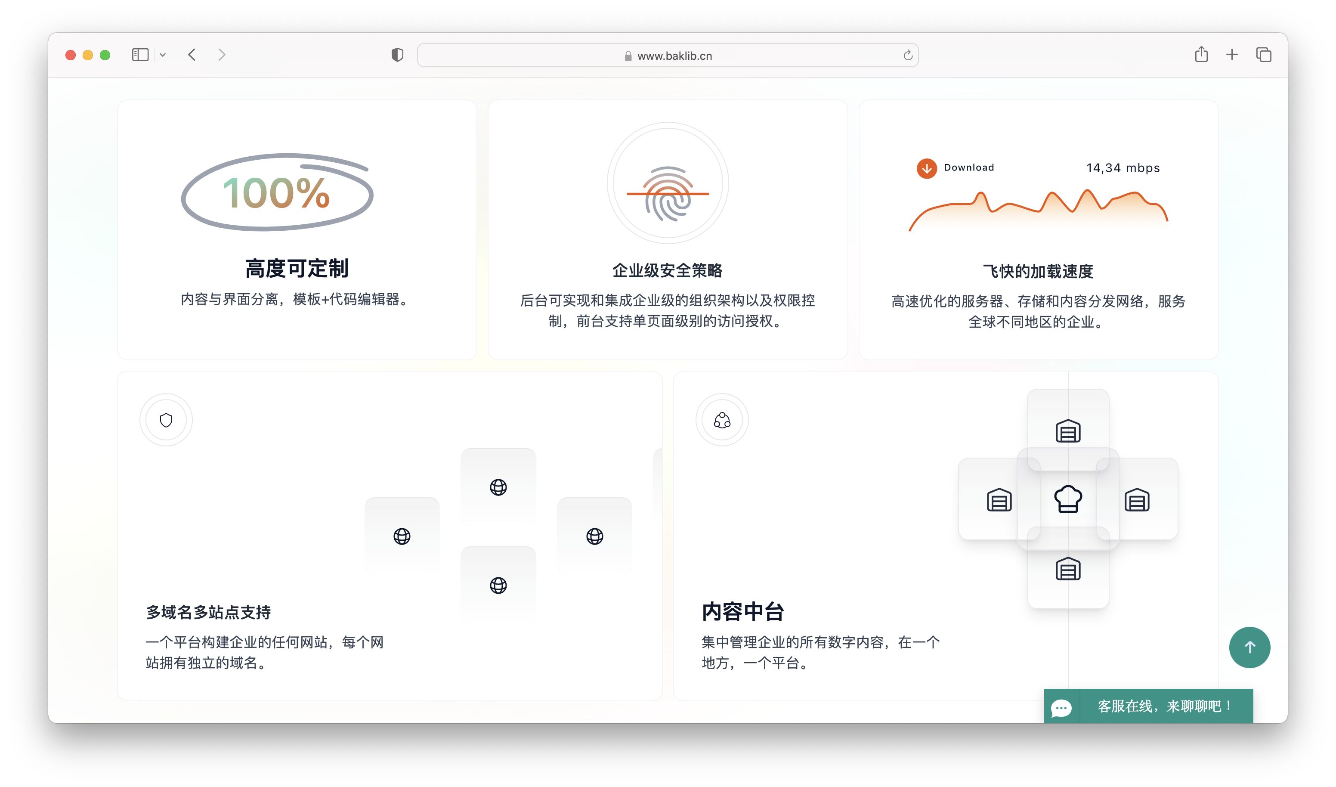
Task: Click the 高速优化的服务器 description paragraph
Action: [1038, 311]
